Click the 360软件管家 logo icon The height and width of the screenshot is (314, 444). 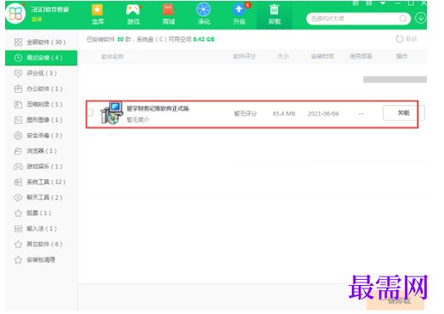(15, 13)
